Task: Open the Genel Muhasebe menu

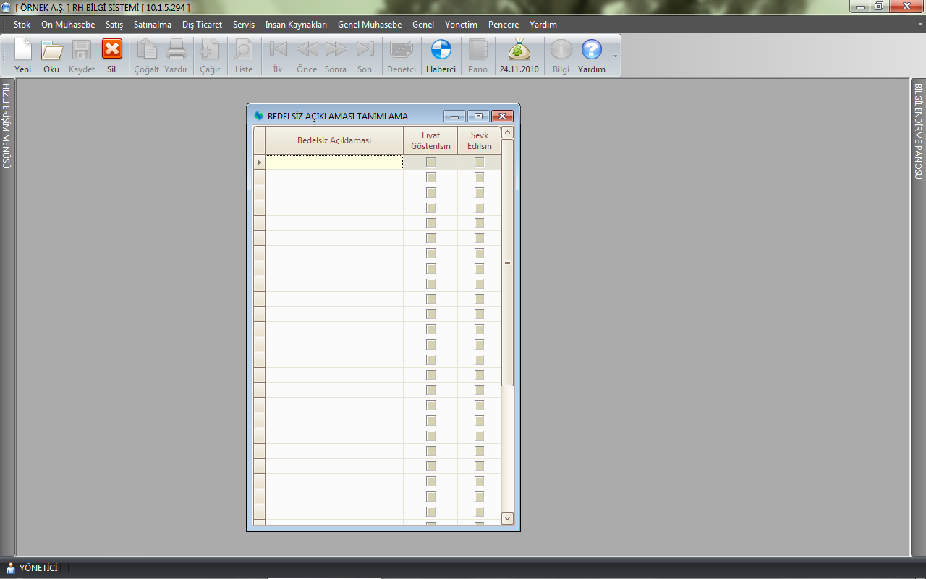Action: click(x=369, y=25)
